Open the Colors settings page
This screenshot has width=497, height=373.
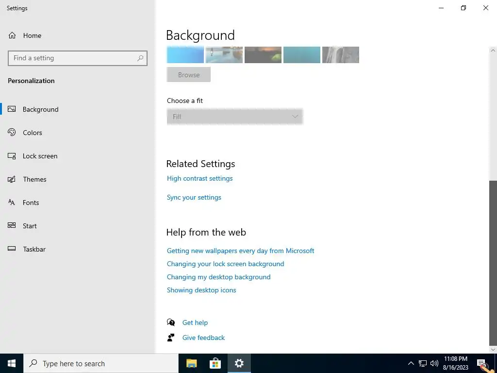pos(33,133)
